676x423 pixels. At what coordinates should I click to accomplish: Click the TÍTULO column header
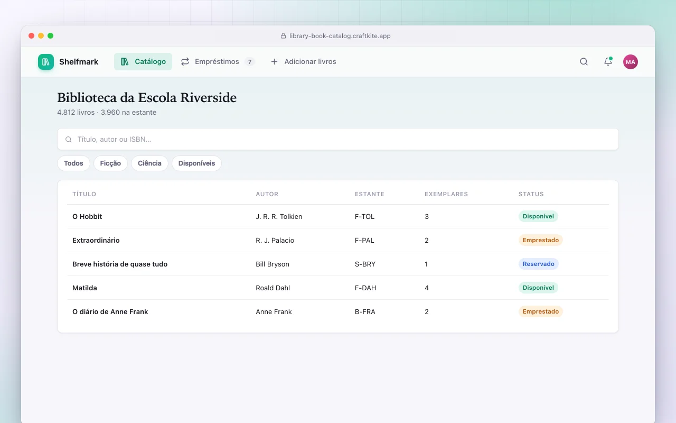click(84, 194)
